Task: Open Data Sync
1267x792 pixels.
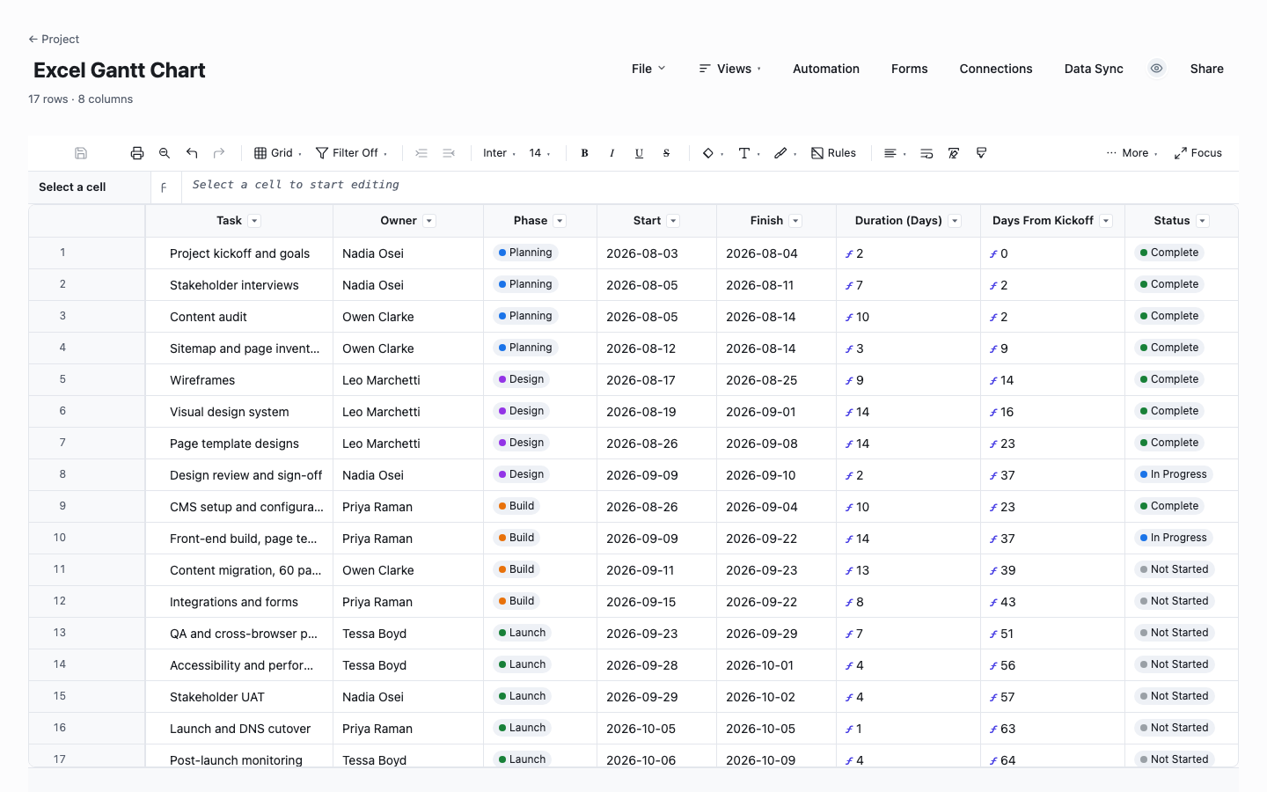Action: pyautogui.click(x=1094, y=69)
